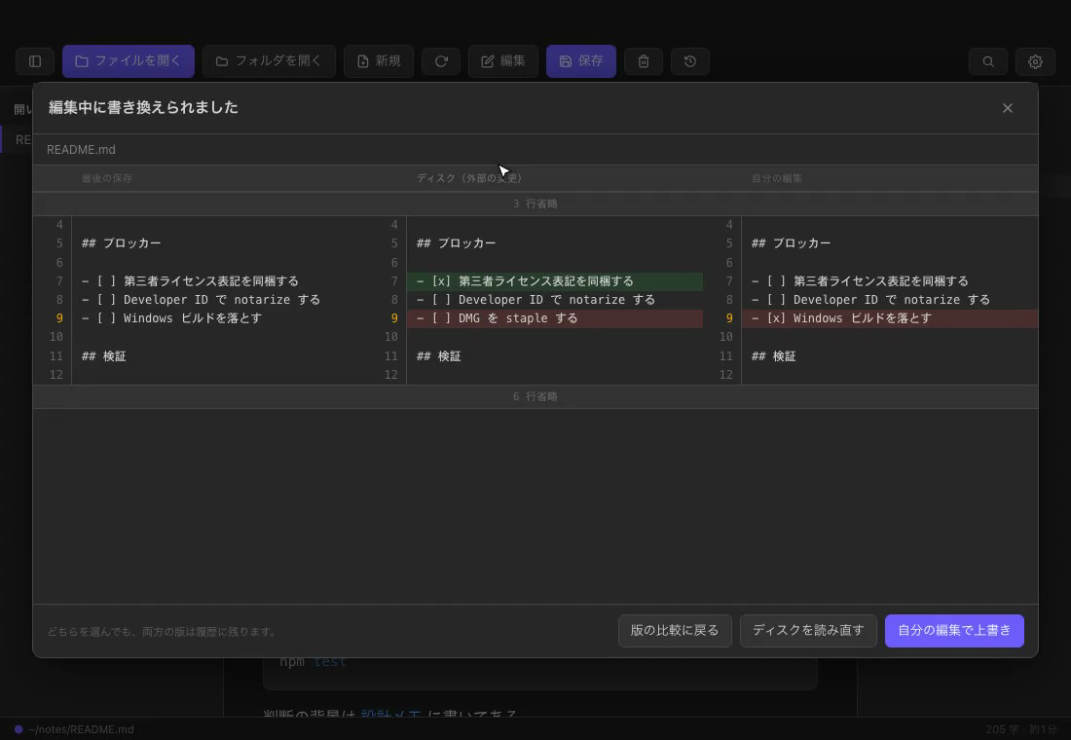Click the 自分の編集 column header

tap(777, 178)
